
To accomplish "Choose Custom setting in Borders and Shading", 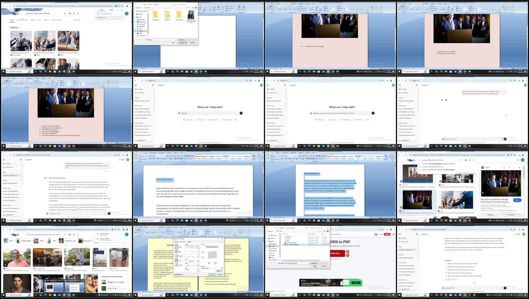I will [x=177, y=265].
